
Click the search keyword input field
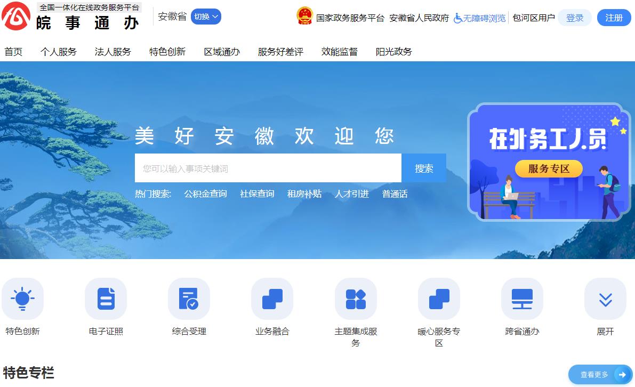268,167
